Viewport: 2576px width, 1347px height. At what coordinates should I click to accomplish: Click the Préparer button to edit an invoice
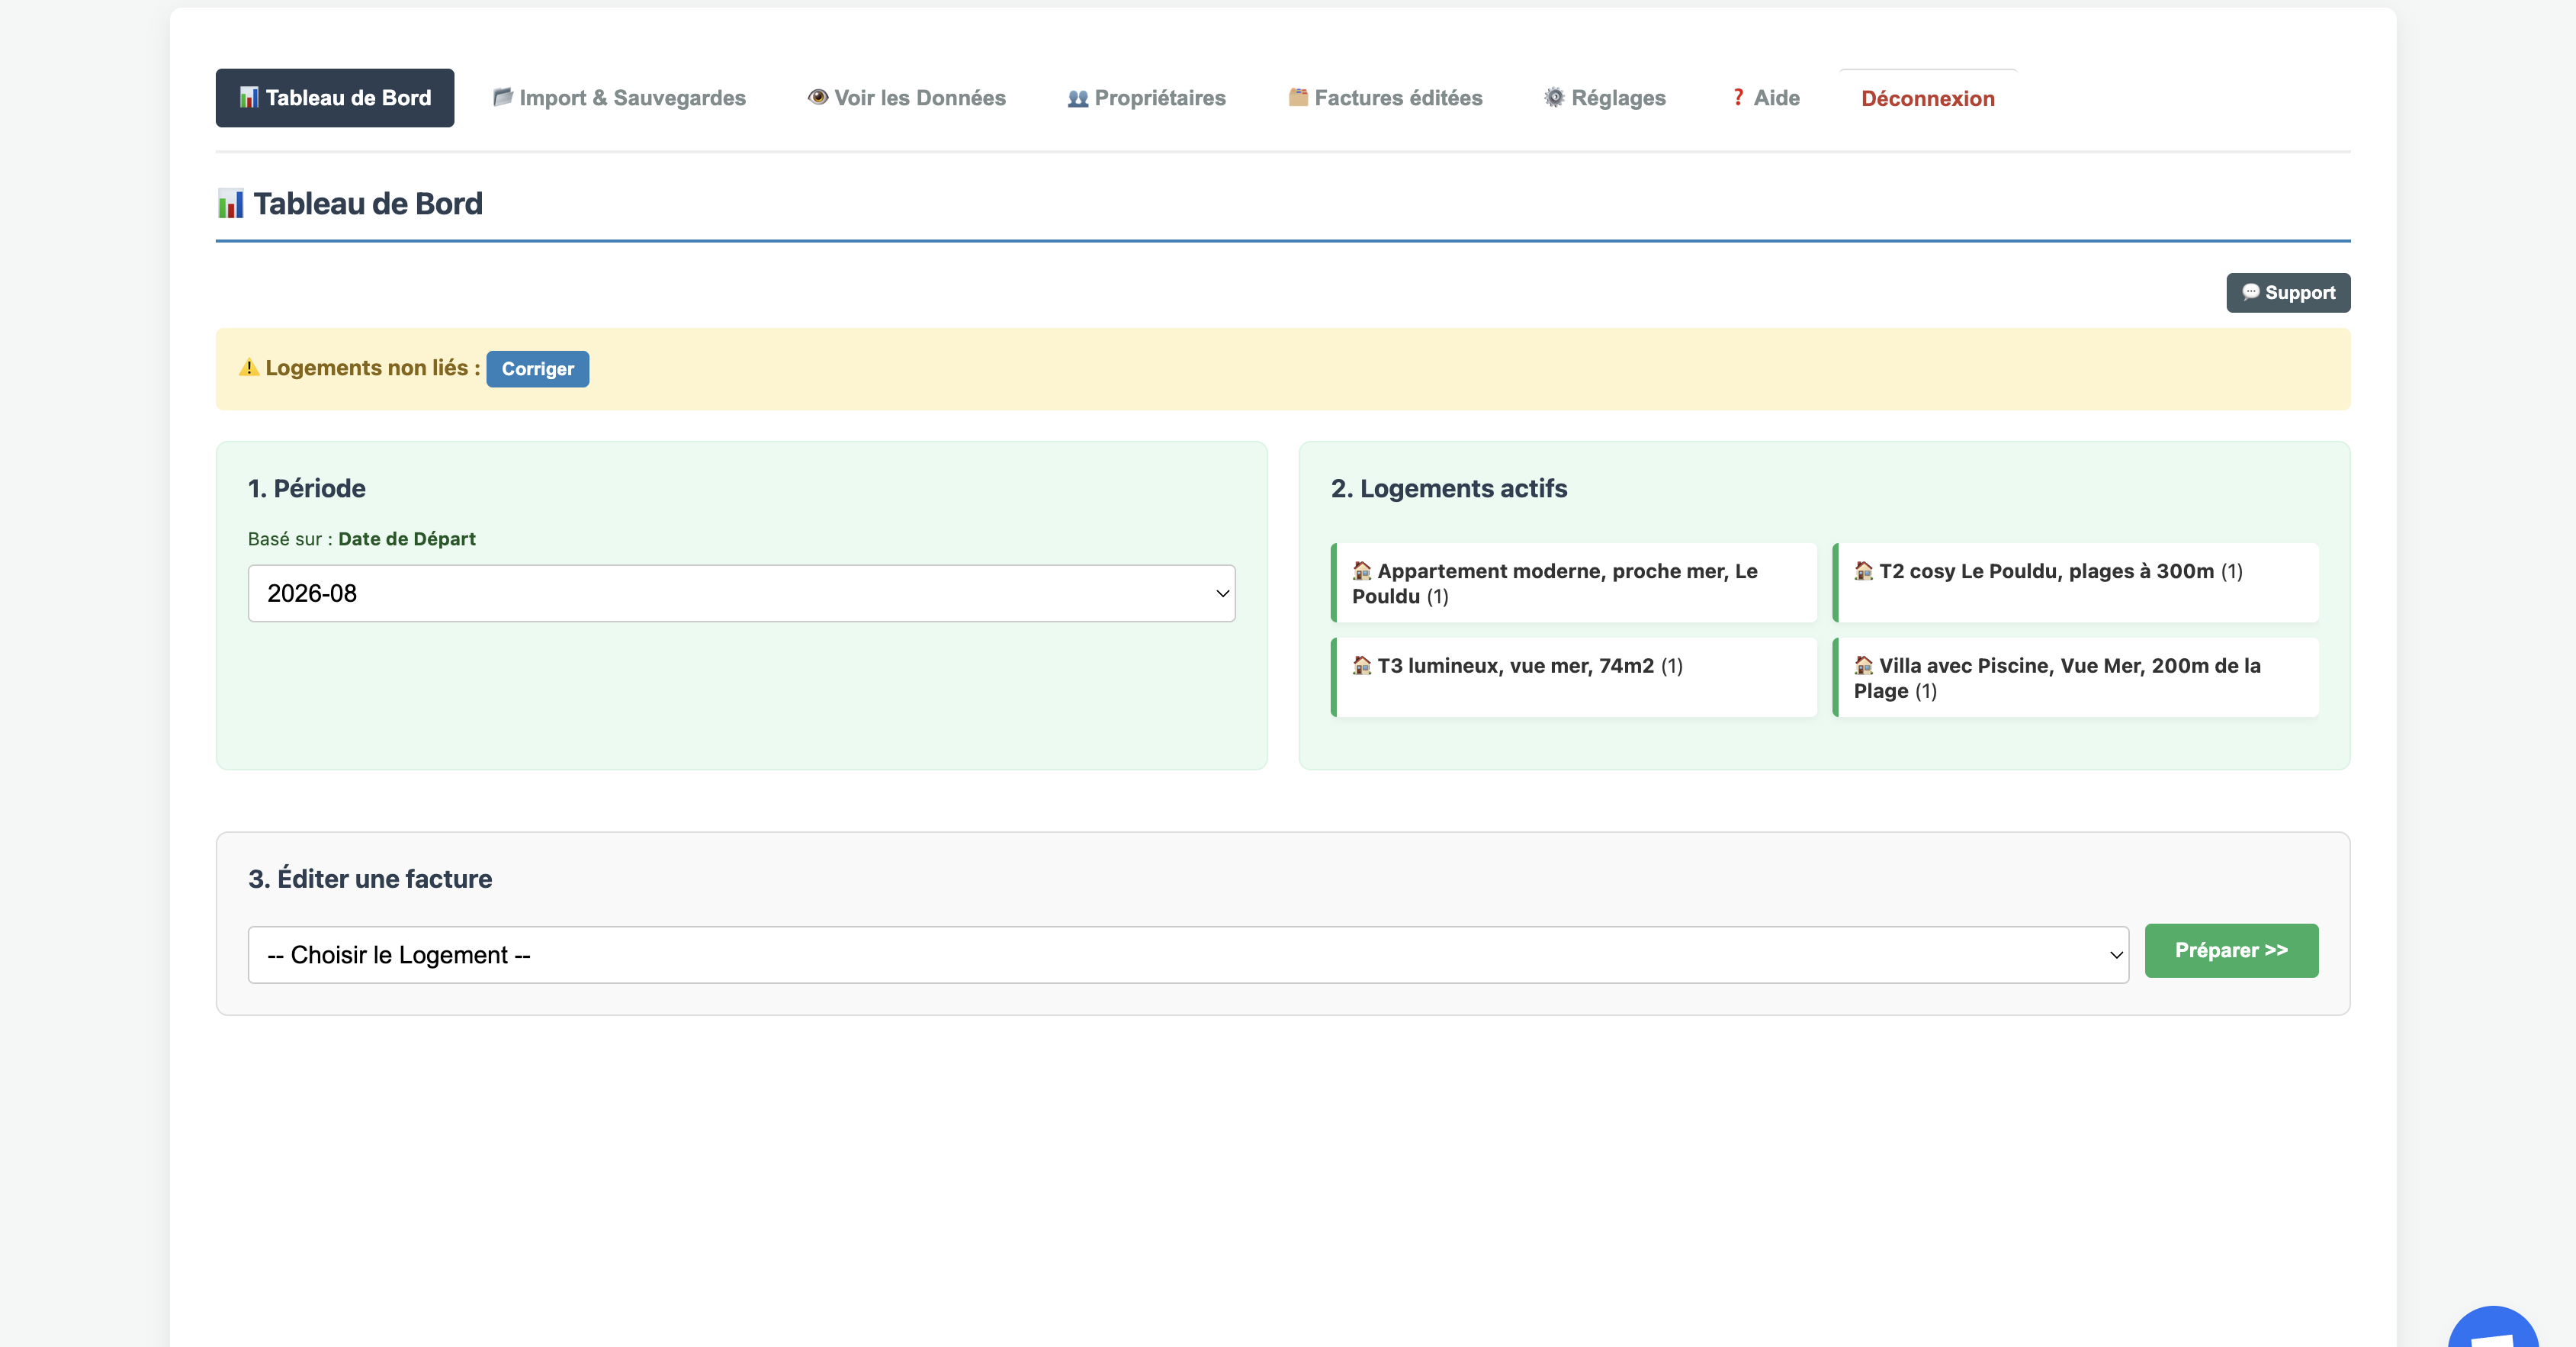2231,950
